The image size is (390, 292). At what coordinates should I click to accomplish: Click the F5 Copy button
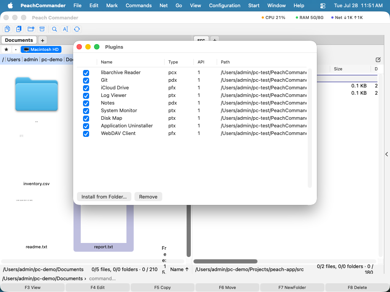[x=162, y=287]
